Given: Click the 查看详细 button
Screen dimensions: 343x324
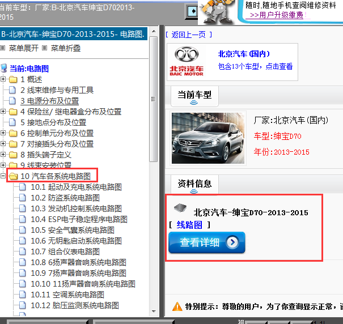Looking at the screenshot, I should (x=207, y=242).
